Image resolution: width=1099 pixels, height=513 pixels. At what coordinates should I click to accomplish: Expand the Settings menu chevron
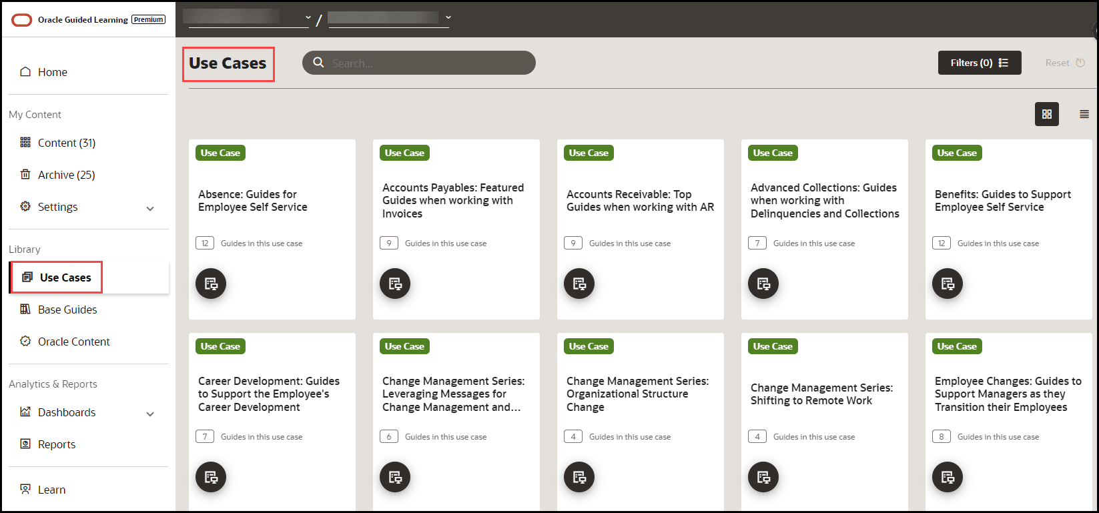(x=150, y=208)
